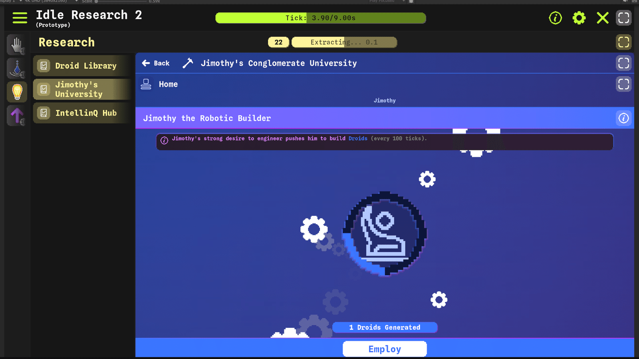Screen dimensions: 639x359
Task: Click the hammer icon beside university title
Action: click(x=188, y=63)
